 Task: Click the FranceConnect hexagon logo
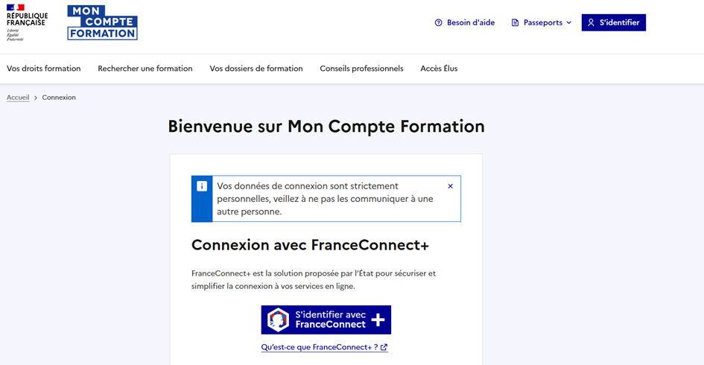click(x=278, y=320)
